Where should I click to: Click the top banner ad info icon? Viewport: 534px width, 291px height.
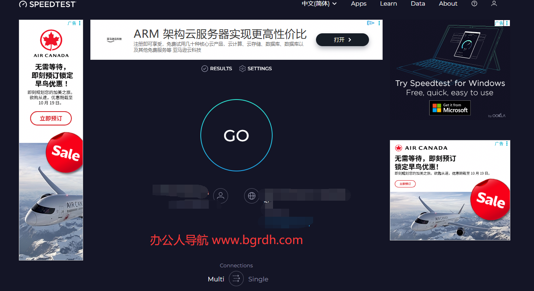tap(371, 23)
